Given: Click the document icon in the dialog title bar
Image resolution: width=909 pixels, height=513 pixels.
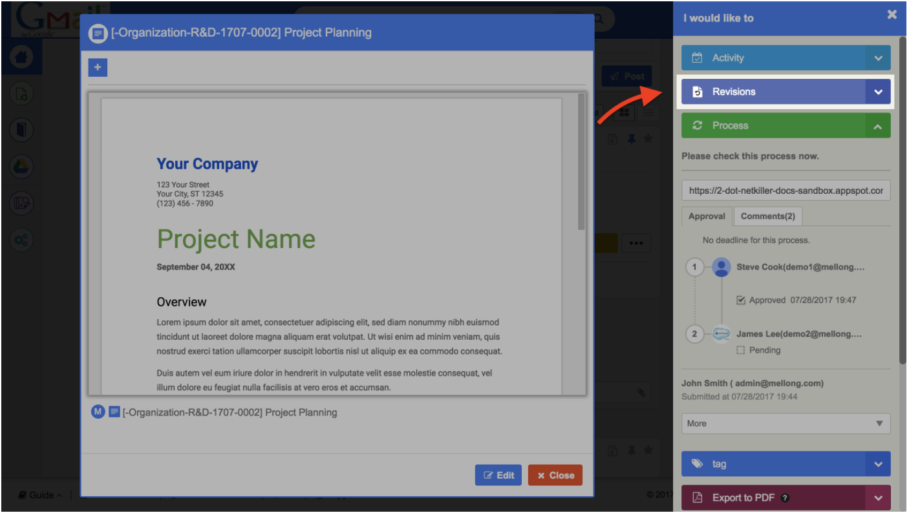Looking at the screenshot, I should (x=98, y=33).
